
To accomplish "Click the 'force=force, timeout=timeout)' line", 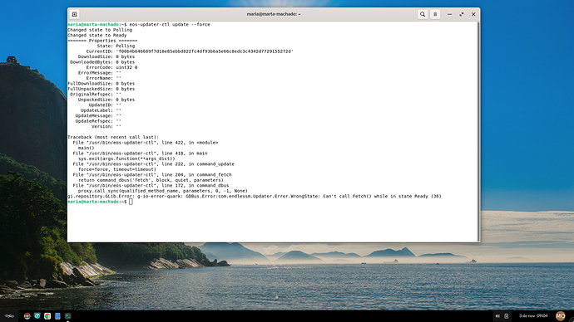I will (x=117, y=169).
